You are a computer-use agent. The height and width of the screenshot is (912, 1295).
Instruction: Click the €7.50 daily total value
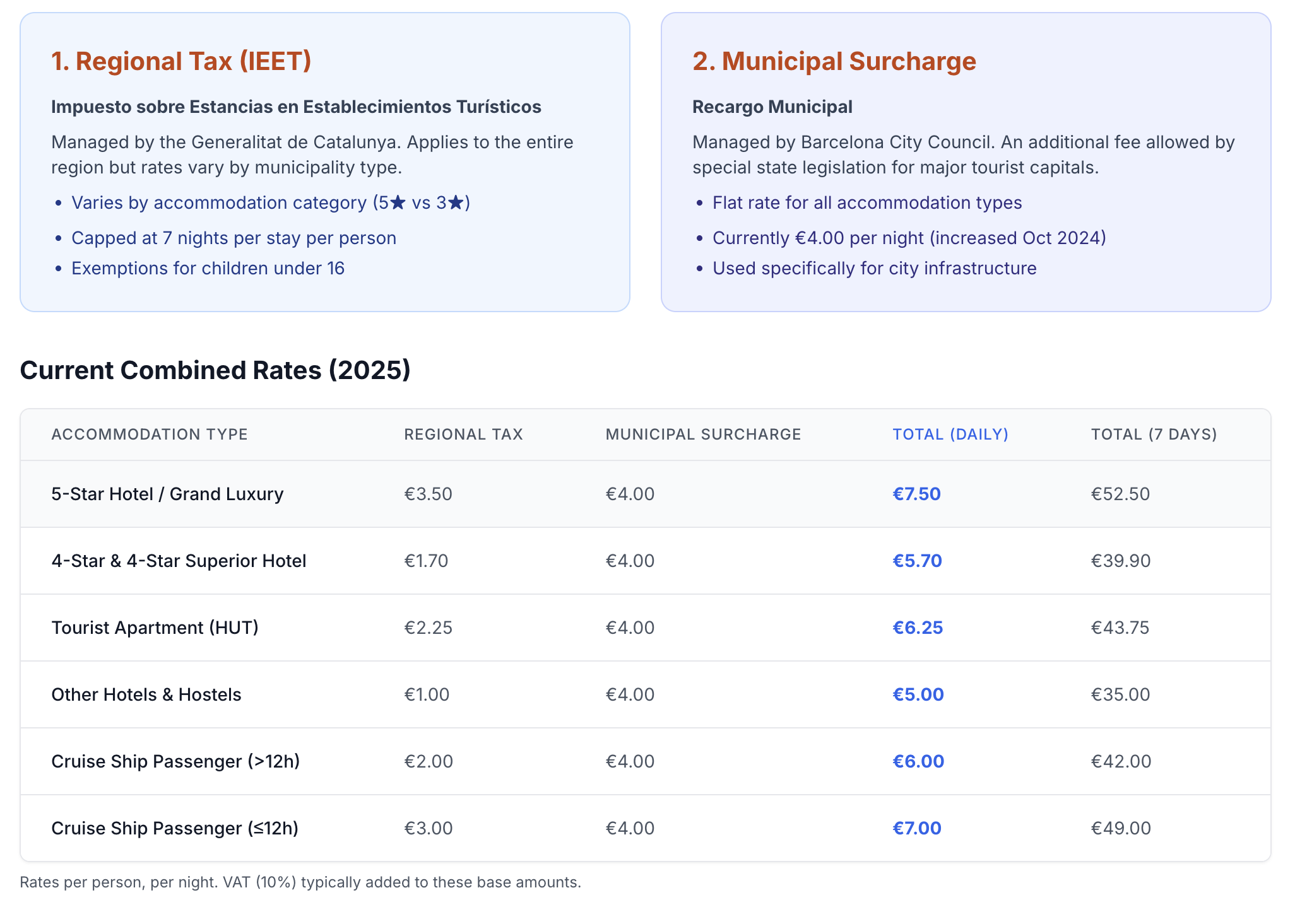(916, 494)
